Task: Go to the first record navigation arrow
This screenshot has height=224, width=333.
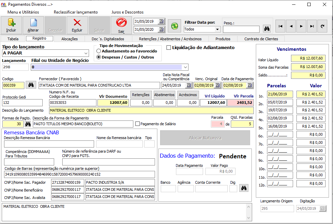Action: point(280,26)
